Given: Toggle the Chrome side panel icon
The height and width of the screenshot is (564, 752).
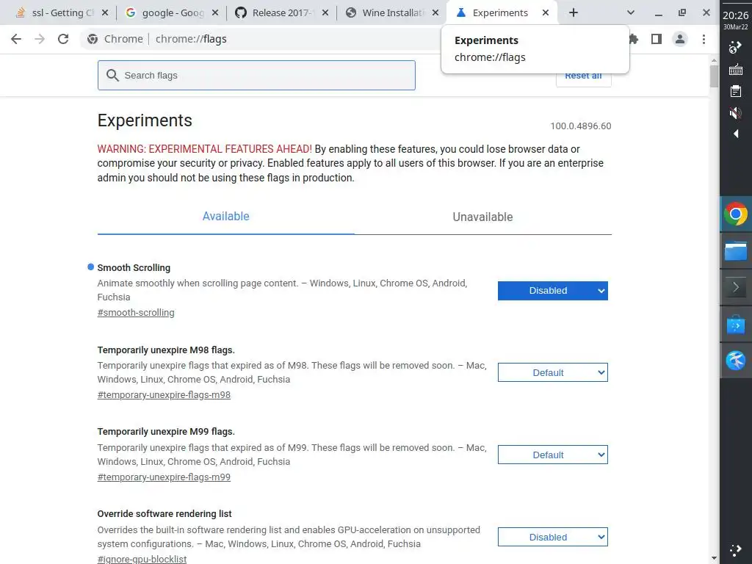Looking at the screenshot, I should (657, 39).
